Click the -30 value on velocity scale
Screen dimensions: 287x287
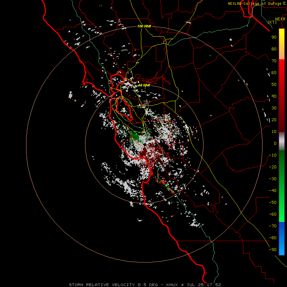[273, 179]
